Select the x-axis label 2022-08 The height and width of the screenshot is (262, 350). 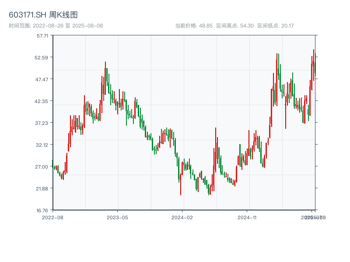pyautogui.click(x=52, y=217)
